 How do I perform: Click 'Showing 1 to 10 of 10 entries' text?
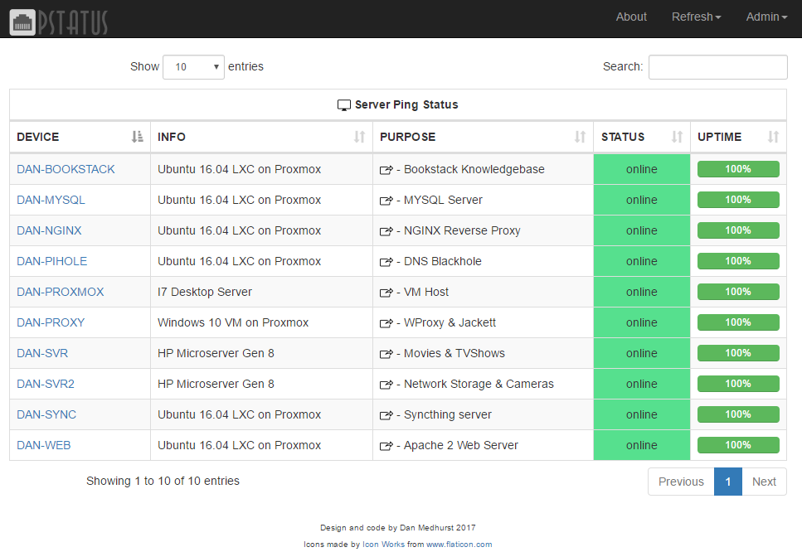(x=163, y=481)
